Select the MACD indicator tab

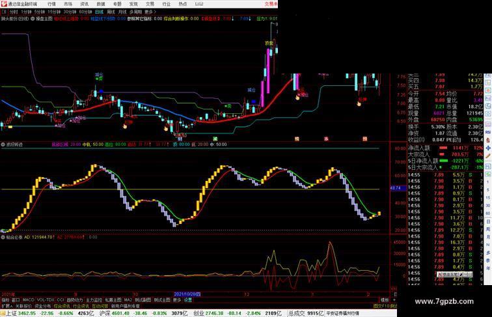point(28,300)
